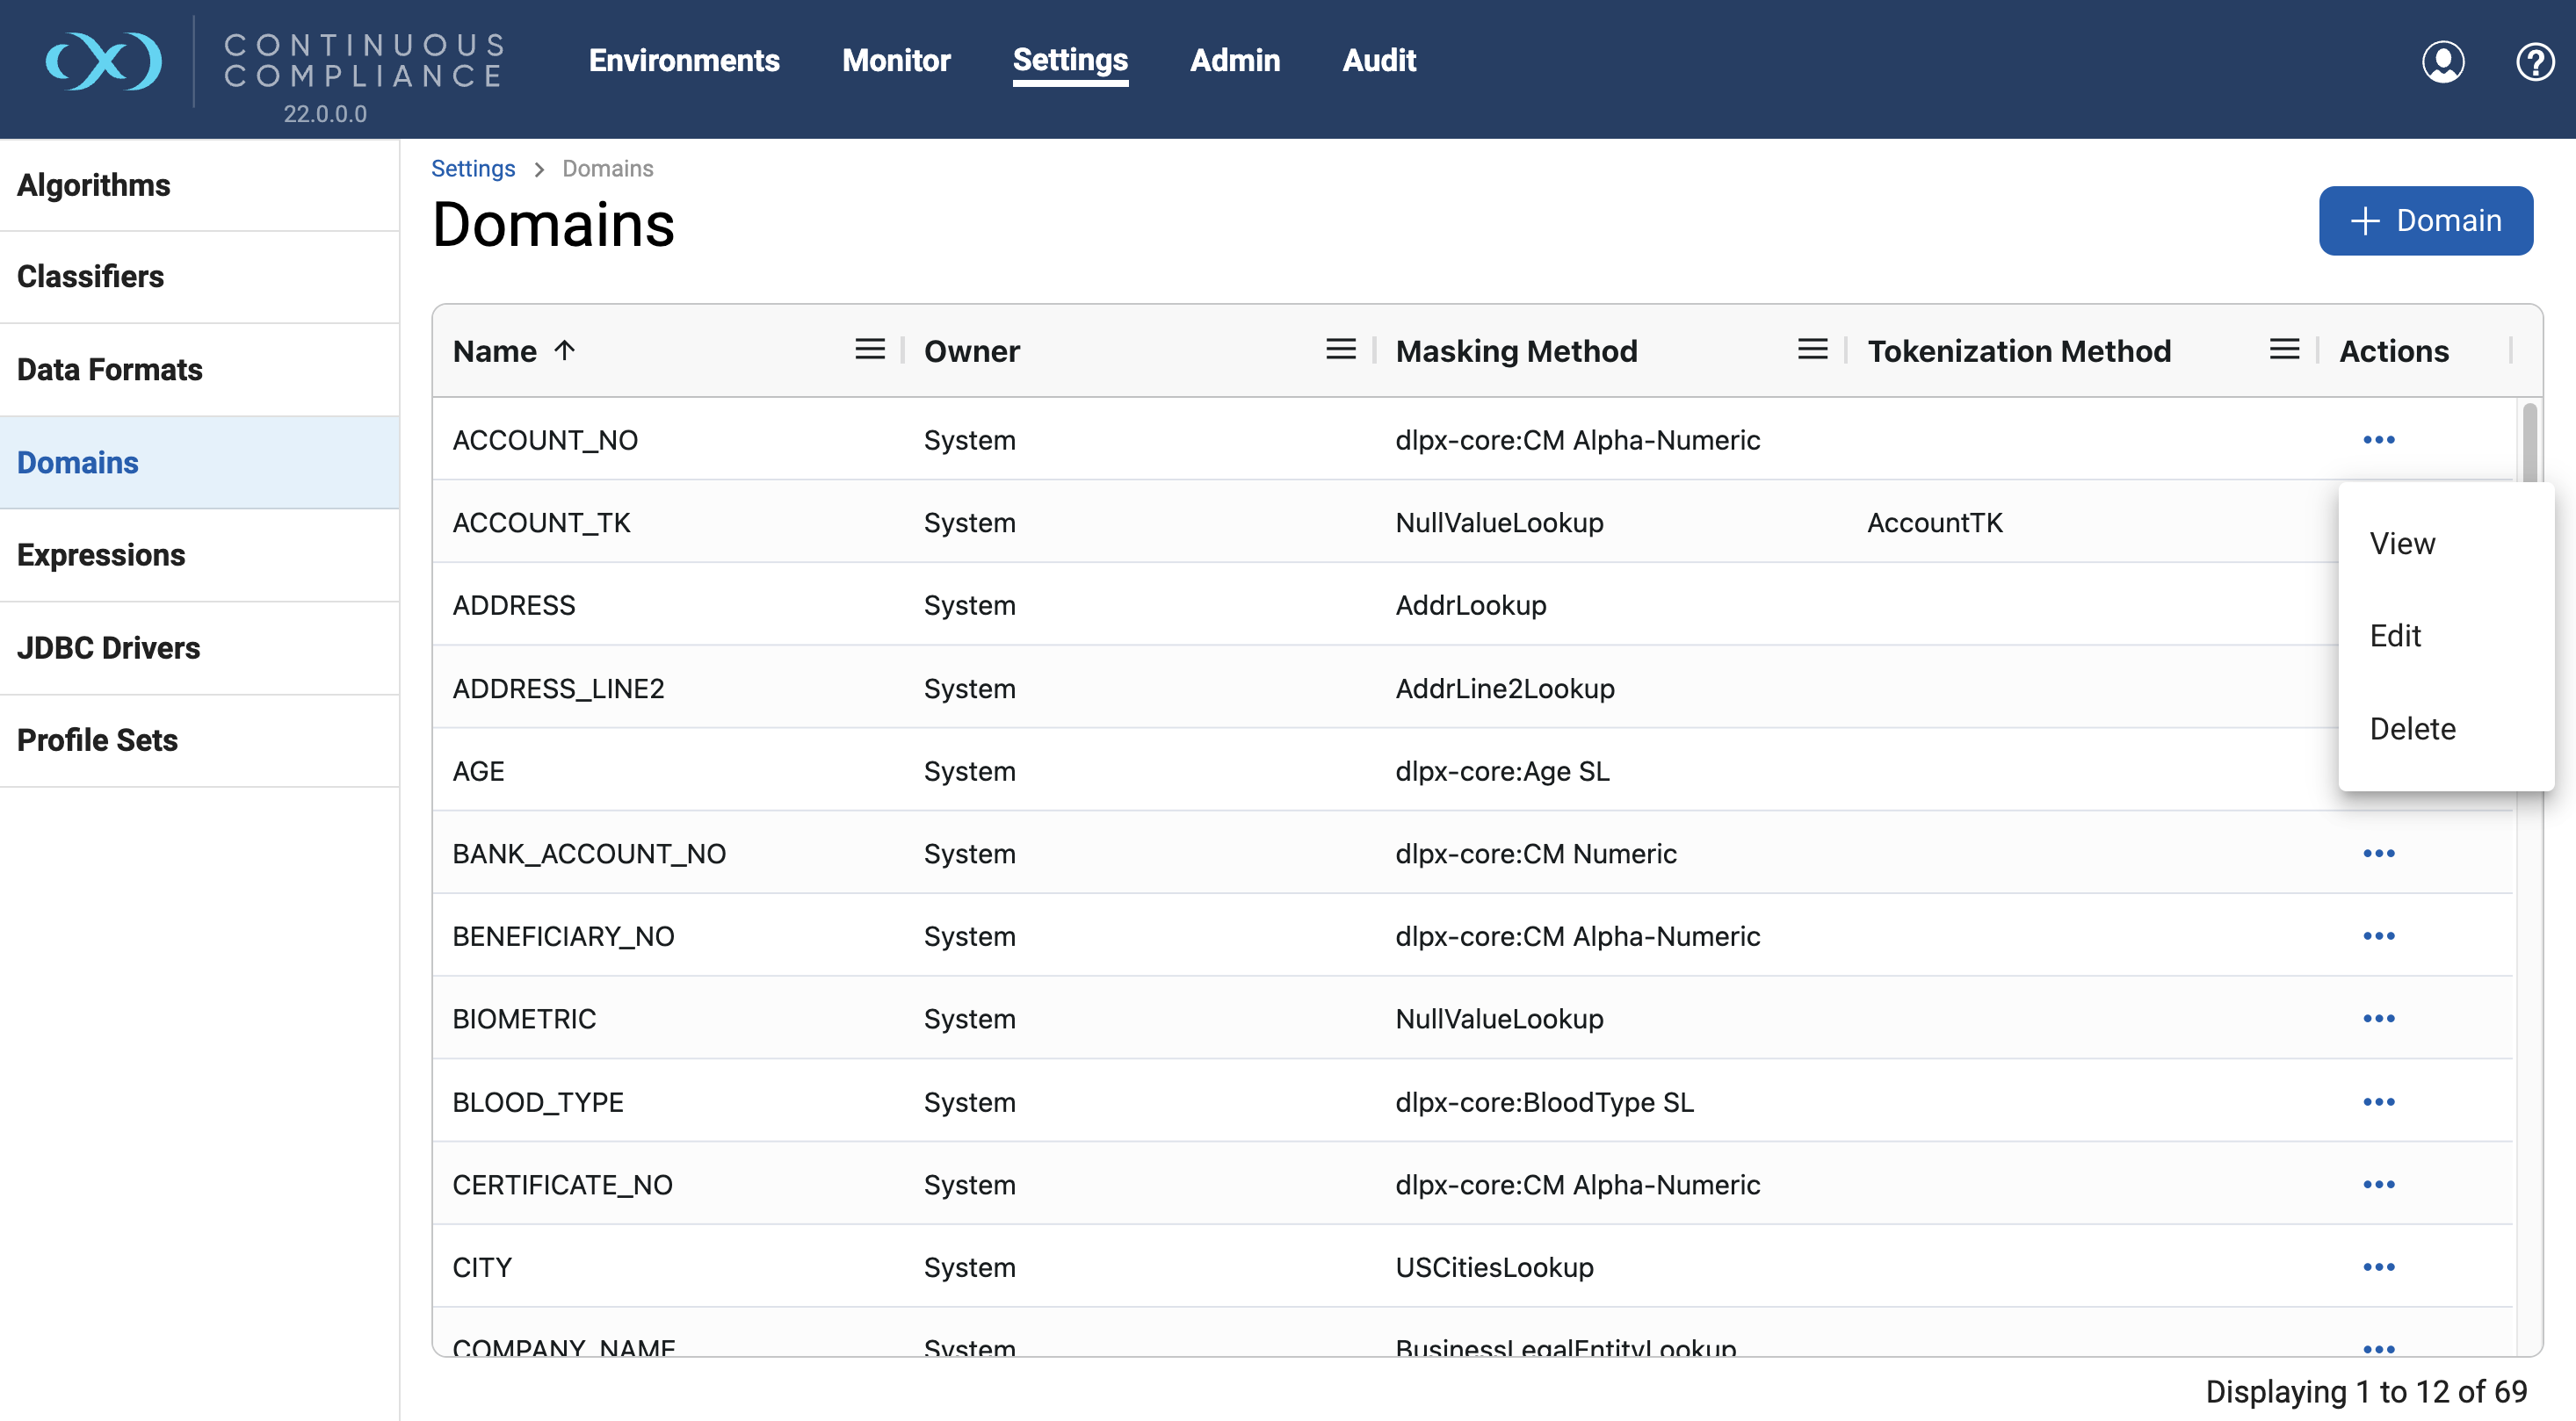The width and height of the screenshot is (2576, 1421).
Task: Open actions menu for BIOMETRIC row
Action: click(2378, 1018)
